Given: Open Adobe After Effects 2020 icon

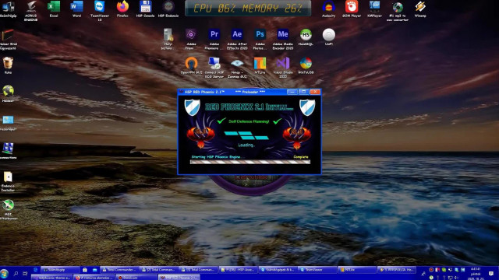Looking at the screenshot, I should point(237,39).
